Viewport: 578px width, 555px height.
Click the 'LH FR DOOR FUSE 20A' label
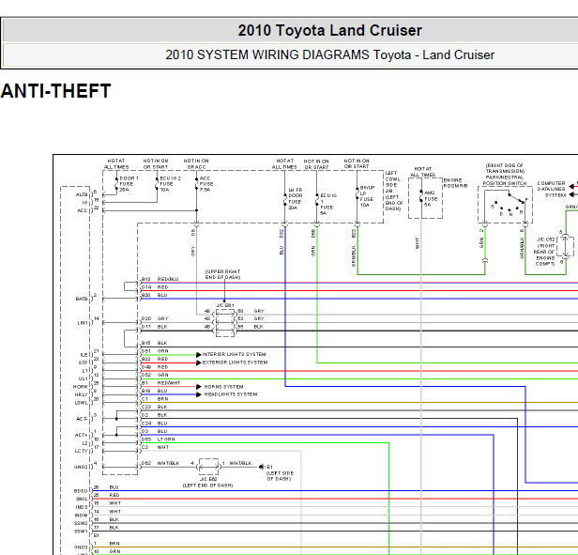coord(296,198)
